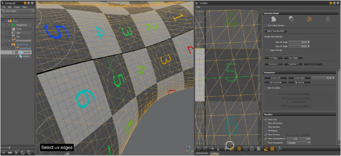341x156 pixels.
Task: Enable Use UV Lattice checkbox
Action: point(266,88)
